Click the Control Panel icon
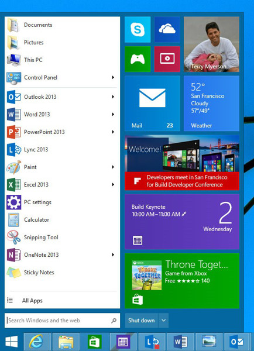 [x=13, y=78]
